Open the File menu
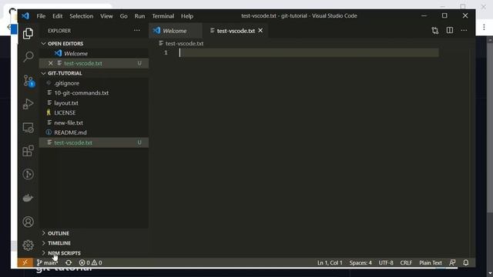The height and width of the screenshot is (277, 493). (x=41, y=16)
